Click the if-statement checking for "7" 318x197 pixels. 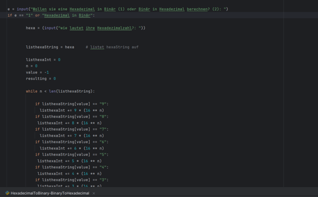(72, 129)
